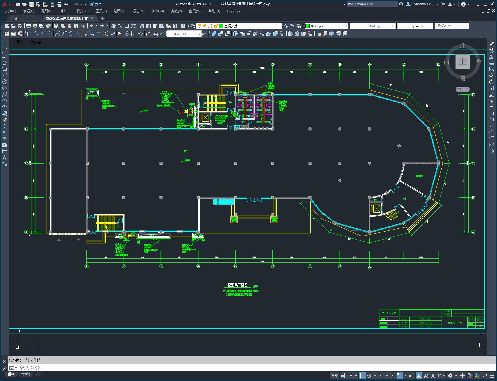Toggle polar tracking in status bar
This screenshot has width=497, height=381.
pyautogui.click(x=370, y=375)
